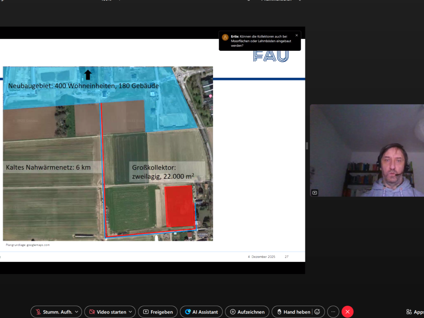Screen dimensions: 424x318
Task: Click Ertle's orange avatar icon
Action: (x=225, y=37)
